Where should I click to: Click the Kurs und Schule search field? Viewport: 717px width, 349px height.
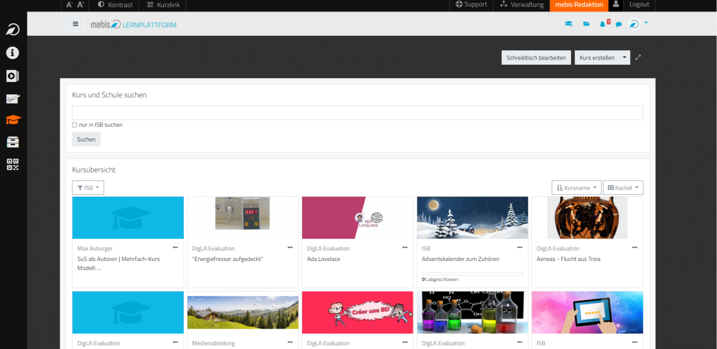pos(358,113)
